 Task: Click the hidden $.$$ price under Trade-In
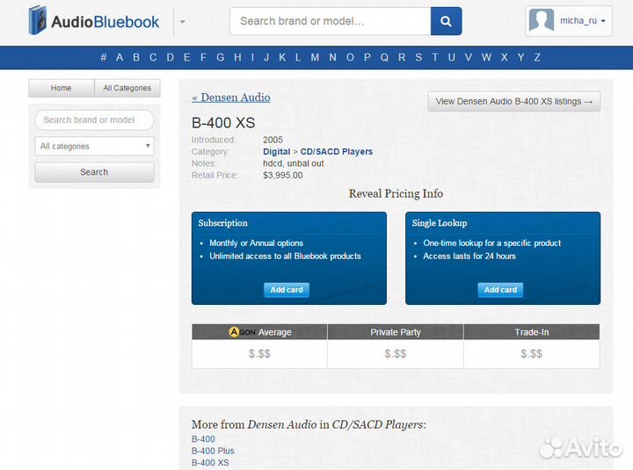click(x=531, y=354)
